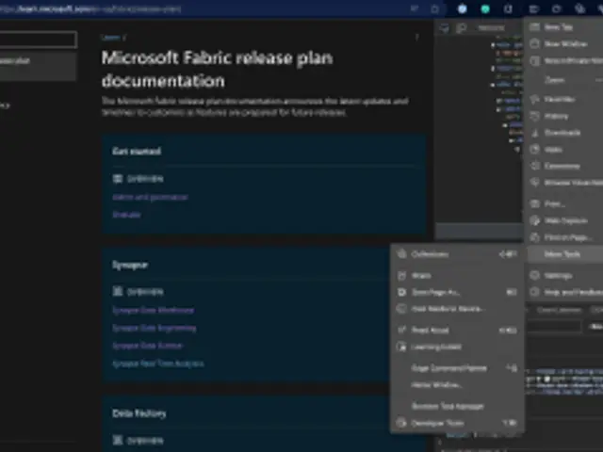
Task: Click the green circular extension toolbar icon
Action: tap(485, 8)
